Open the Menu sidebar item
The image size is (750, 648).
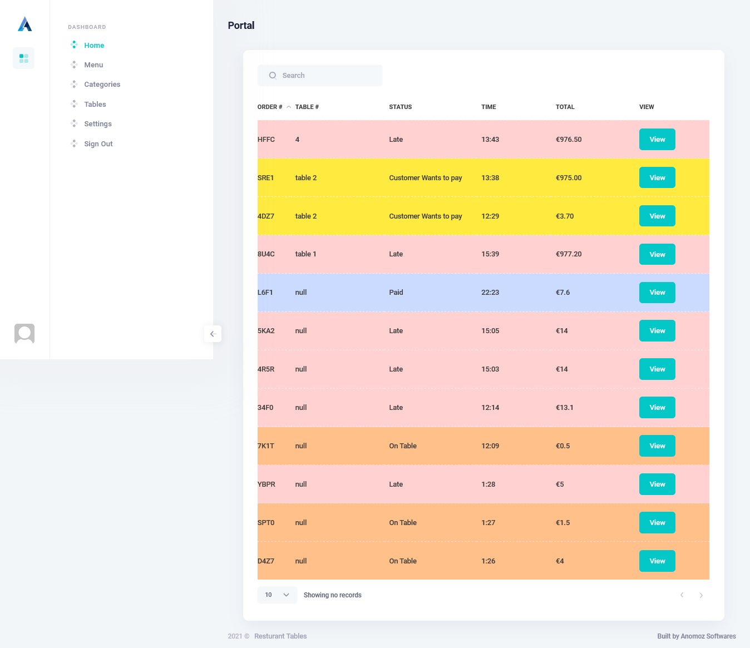pyautogui.click(x=93, y=65)
